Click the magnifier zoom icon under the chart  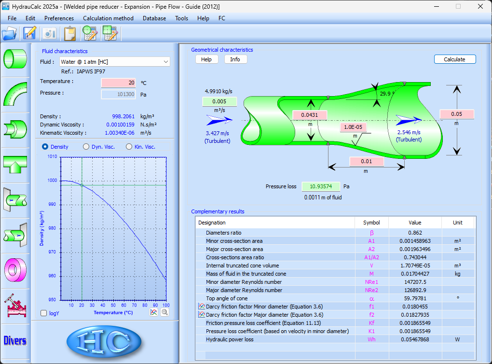coord(164,312)
